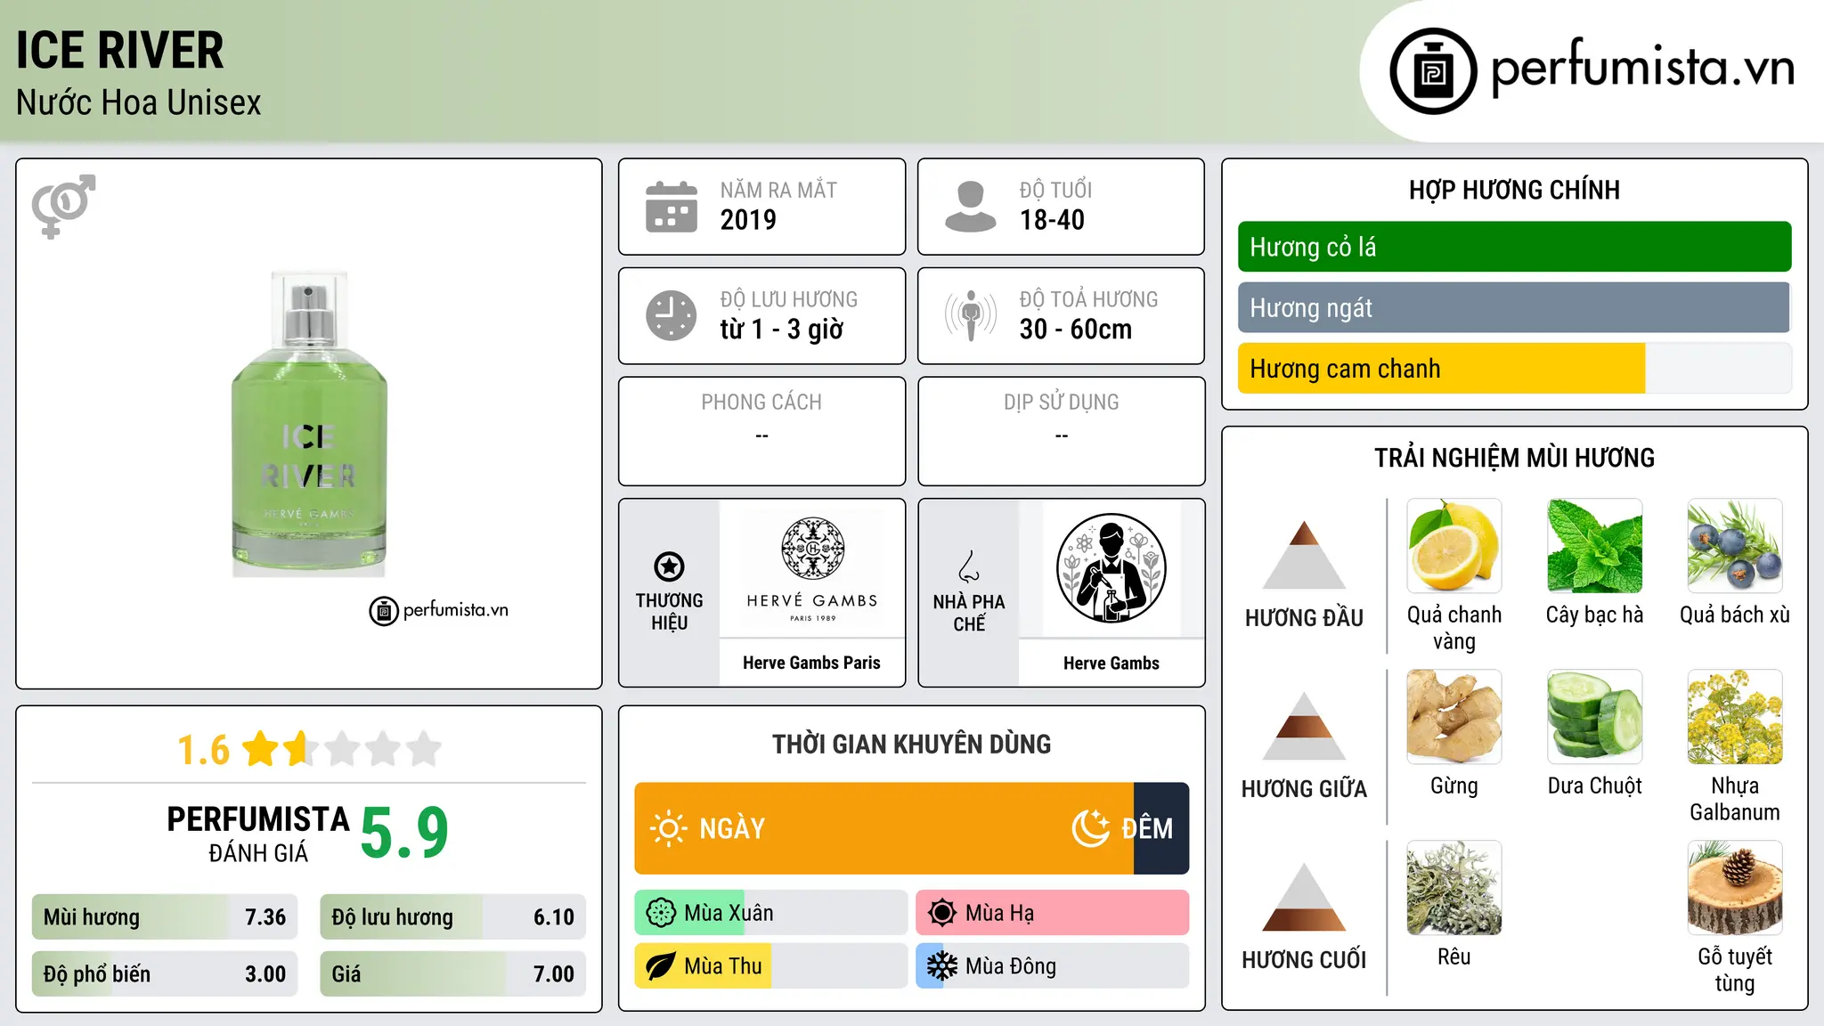Click the orange Ngày portion of the day bar

(883, 828)
